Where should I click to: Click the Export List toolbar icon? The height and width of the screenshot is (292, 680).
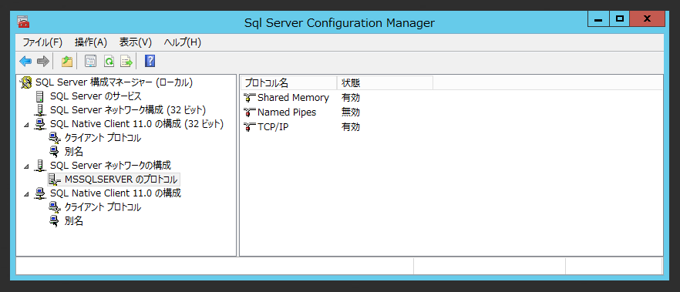tap(126, 62)
